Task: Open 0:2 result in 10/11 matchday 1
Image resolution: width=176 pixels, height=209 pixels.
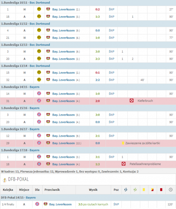Action: (x=98, y=9)
